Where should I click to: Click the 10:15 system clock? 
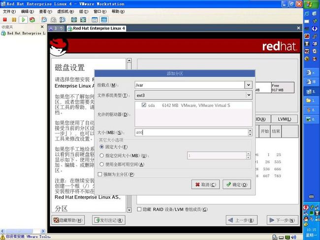point(312,230)
